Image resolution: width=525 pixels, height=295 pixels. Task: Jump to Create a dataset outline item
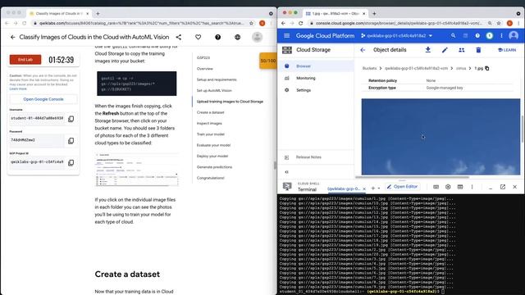(x=210, y=112)
